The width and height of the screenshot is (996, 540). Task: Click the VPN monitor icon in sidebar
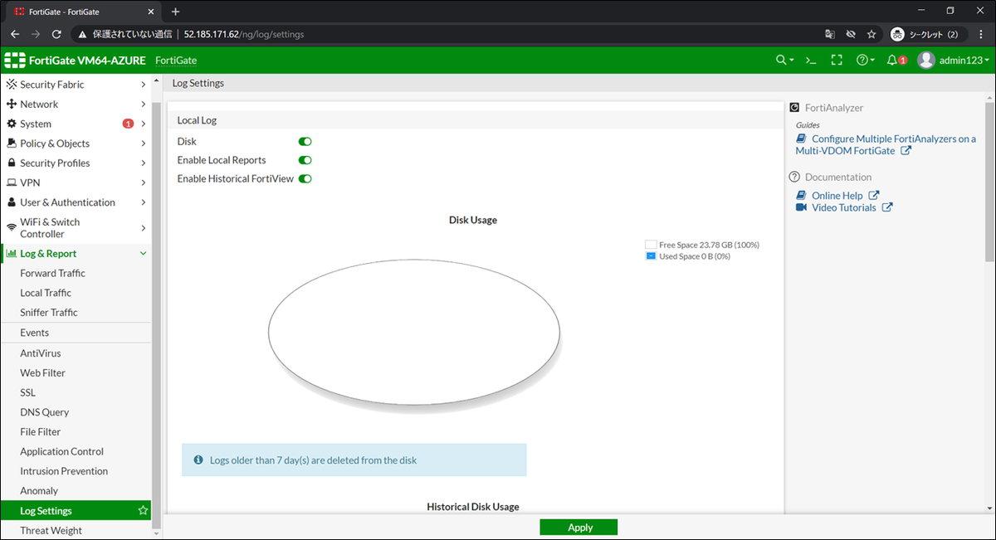pos(12,182)
